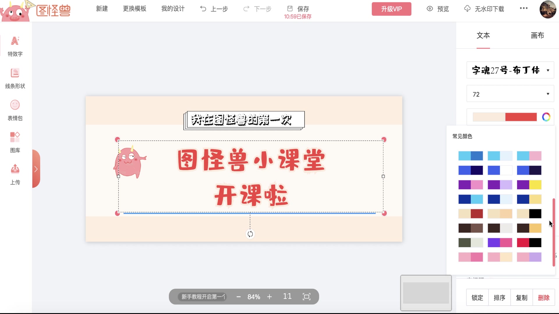
Task: Click the 预览 eye preview icon
Action: pos(430,9)
